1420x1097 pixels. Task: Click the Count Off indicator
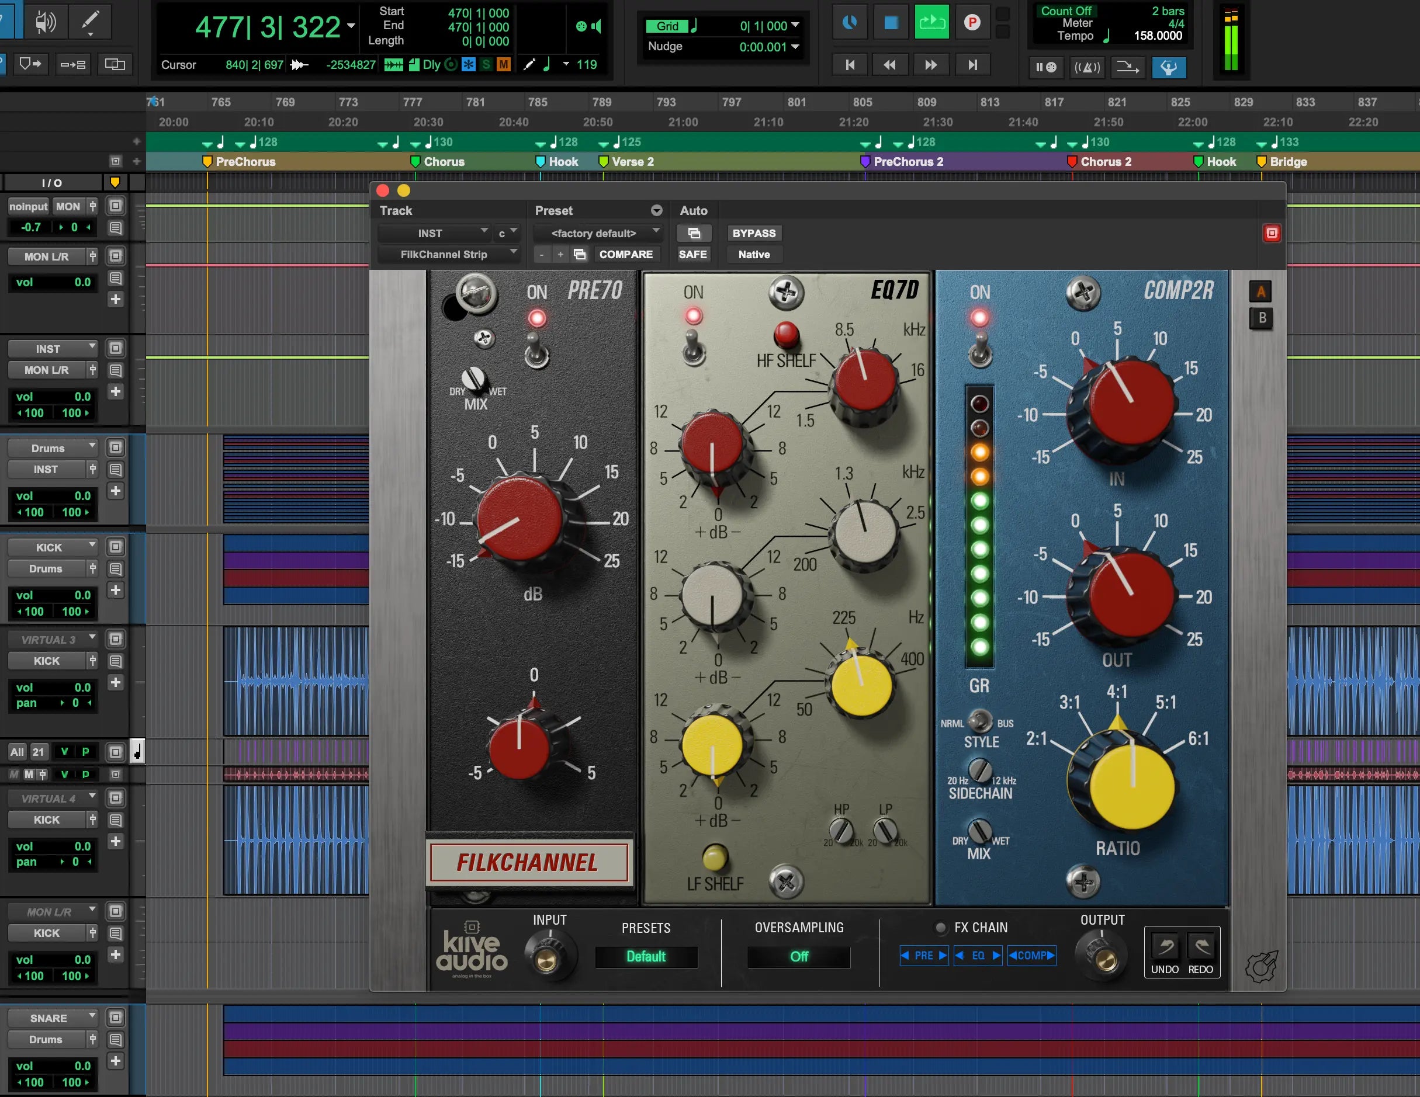pyautogui.click(x=1066, y=11)
